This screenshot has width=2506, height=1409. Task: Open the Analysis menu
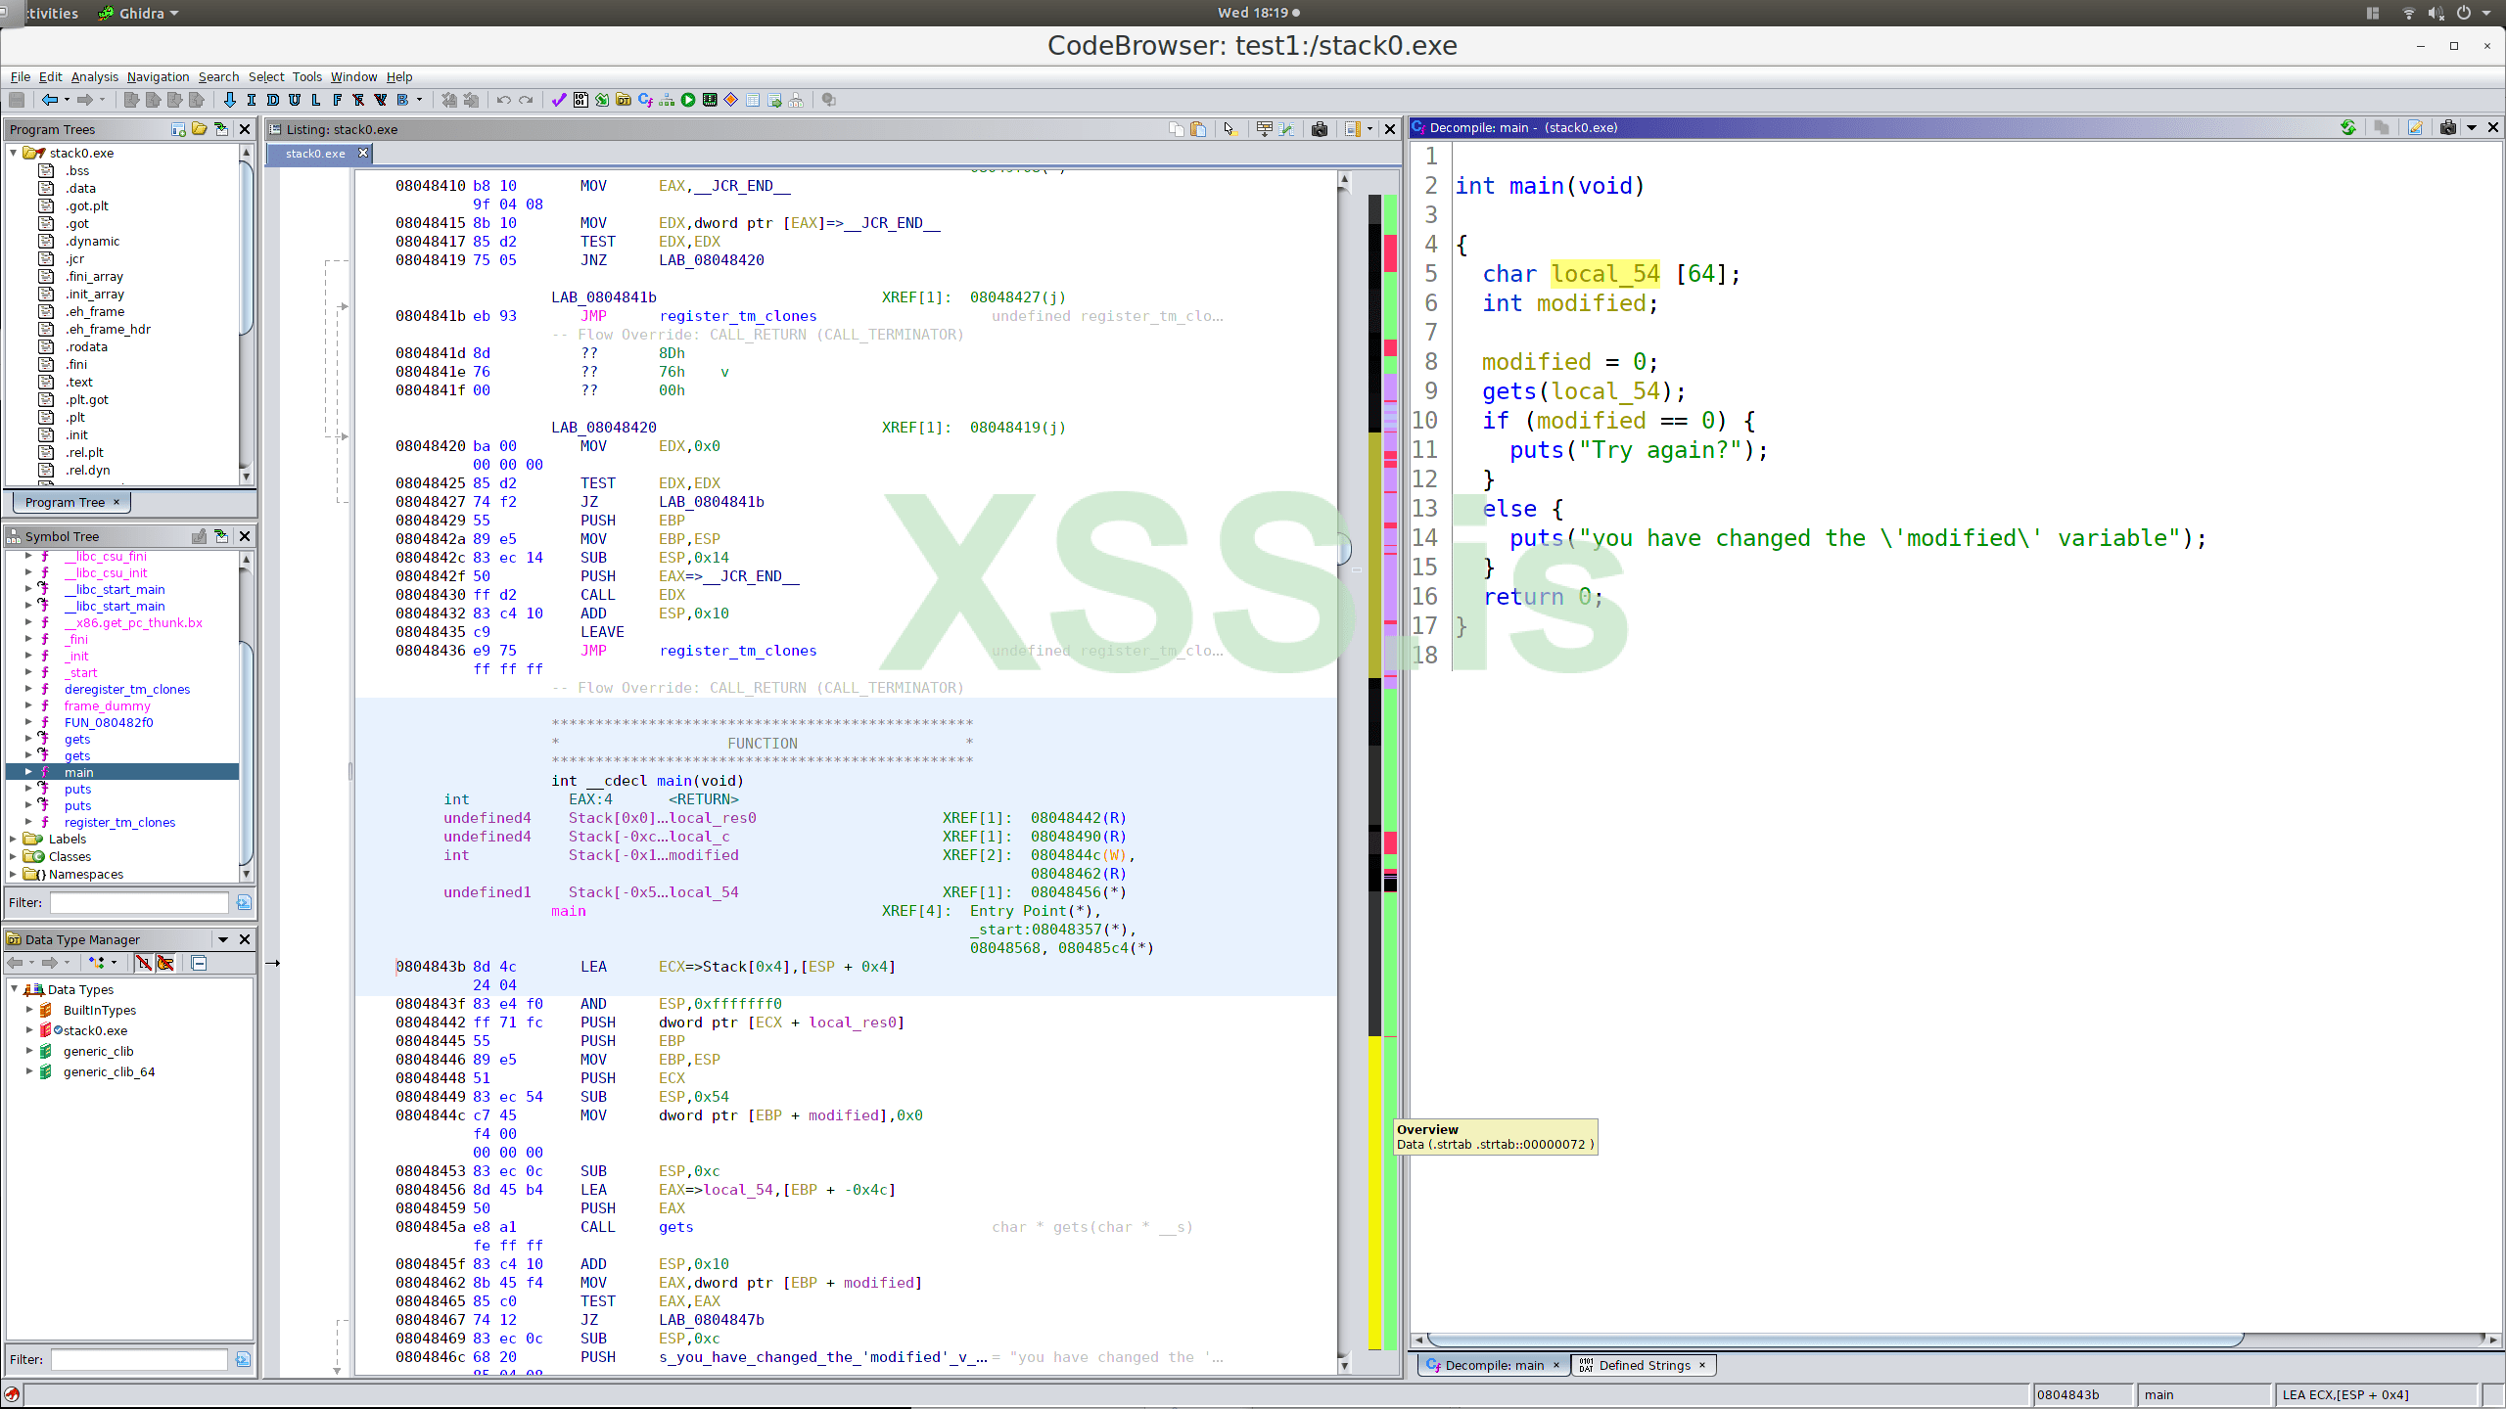coord(94,76)
